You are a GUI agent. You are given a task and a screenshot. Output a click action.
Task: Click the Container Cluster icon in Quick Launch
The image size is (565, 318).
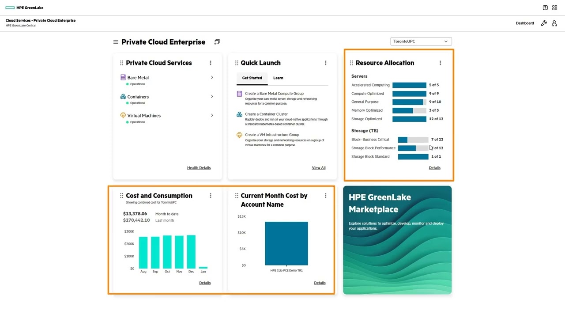point(239,114)
